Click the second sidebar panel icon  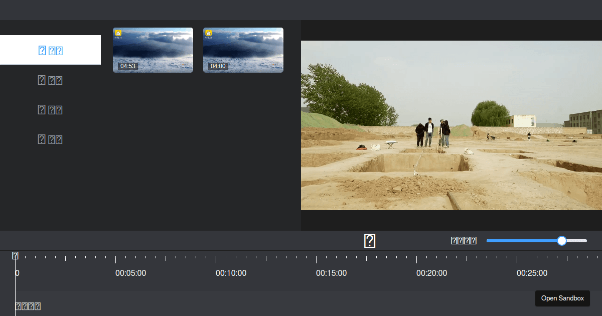50,80
